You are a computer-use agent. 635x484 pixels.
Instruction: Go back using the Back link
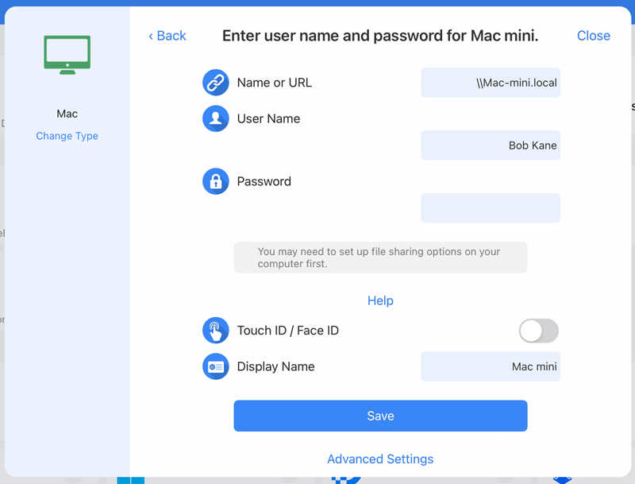click(167, 36)
